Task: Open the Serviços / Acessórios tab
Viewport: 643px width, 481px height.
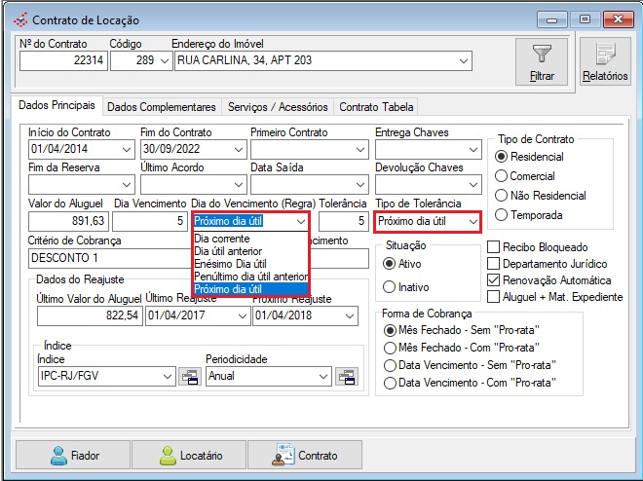Action: pos(277,107)
